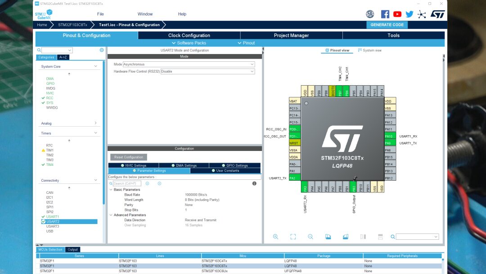The height and width of the screenshot is (274, 486).
Task: Click pin PA9 on the chip
Action: pos(390,143)
